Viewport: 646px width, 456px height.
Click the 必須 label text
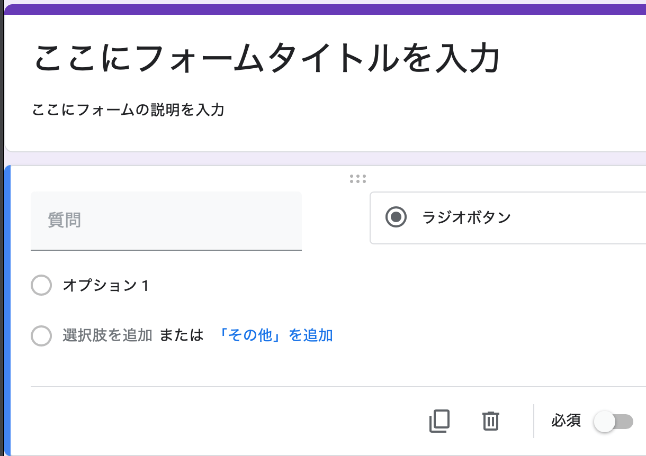coord(566,421)
